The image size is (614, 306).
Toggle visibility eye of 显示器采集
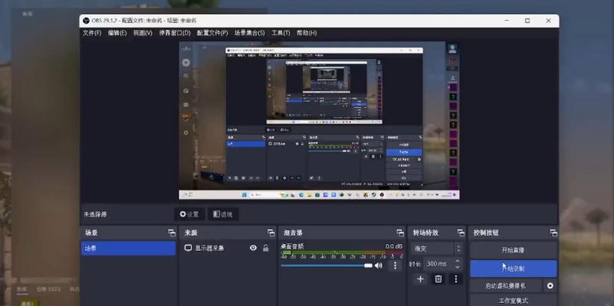[254, 248]
